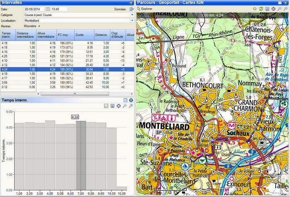Click the table horizontal scrollbar thumb
This screenshot has width=290, height=197.
[x=75, y=94]
